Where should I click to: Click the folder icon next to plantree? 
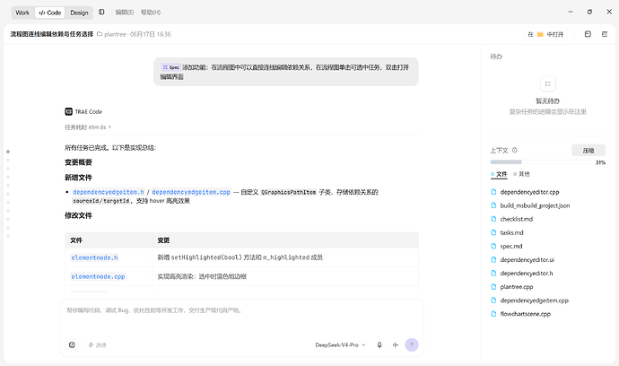(100, 34)
